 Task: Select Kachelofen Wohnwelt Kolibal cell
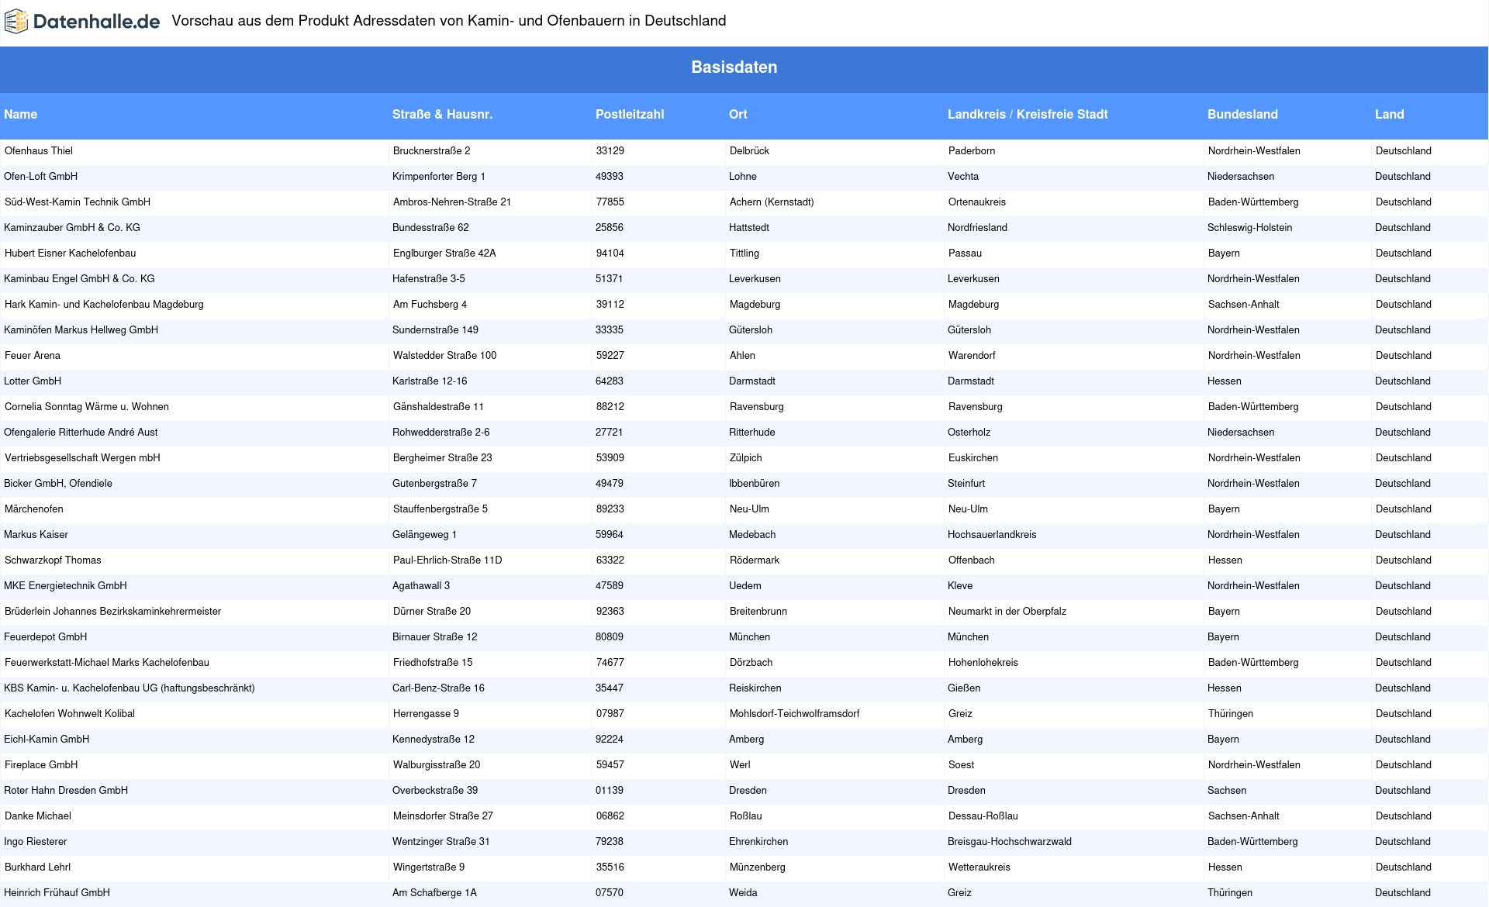click(x=70, y=714)
